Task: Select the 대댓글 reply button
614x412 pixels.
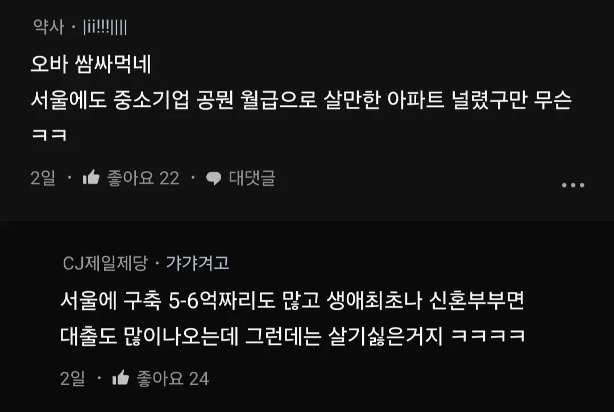Action: coord(252,178)
